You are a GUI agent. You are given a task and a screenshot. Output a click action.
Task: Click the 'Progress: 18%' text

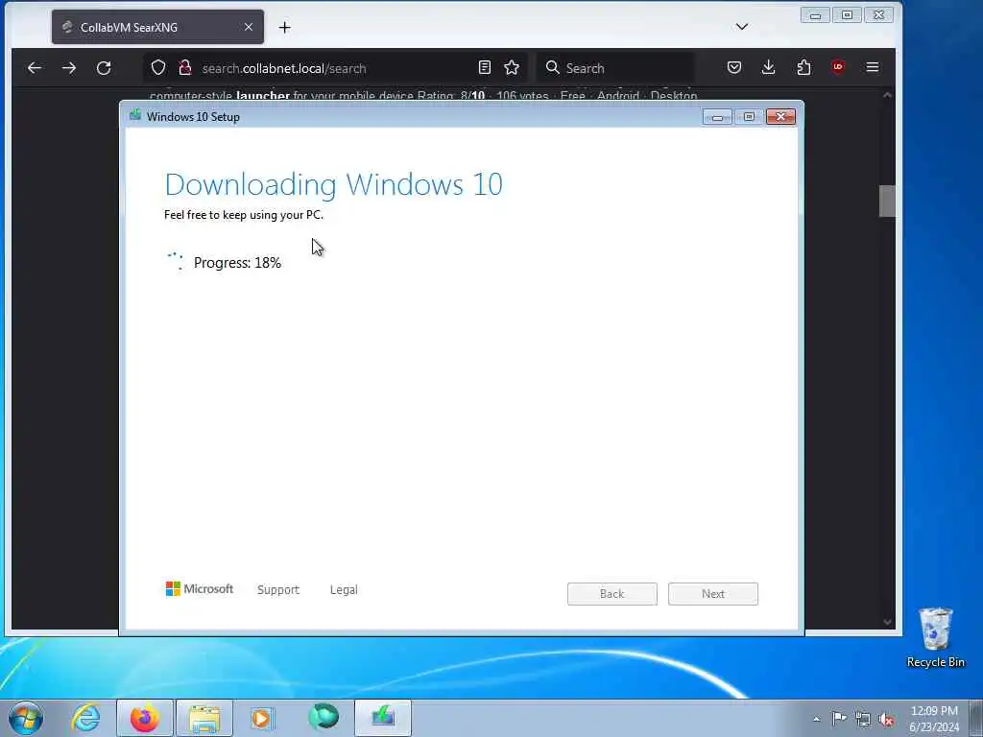tap(237, 263)
